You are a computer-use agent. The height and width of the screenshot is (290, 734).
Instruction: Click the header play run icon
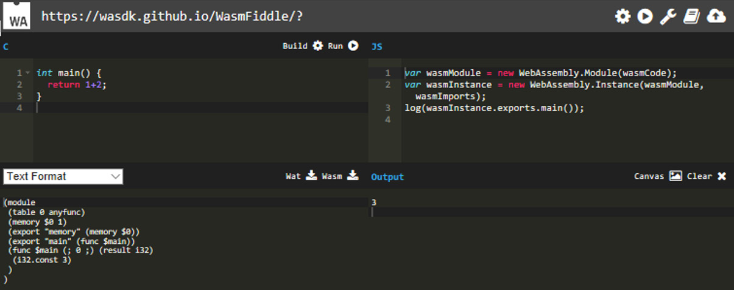coord(645,16)
